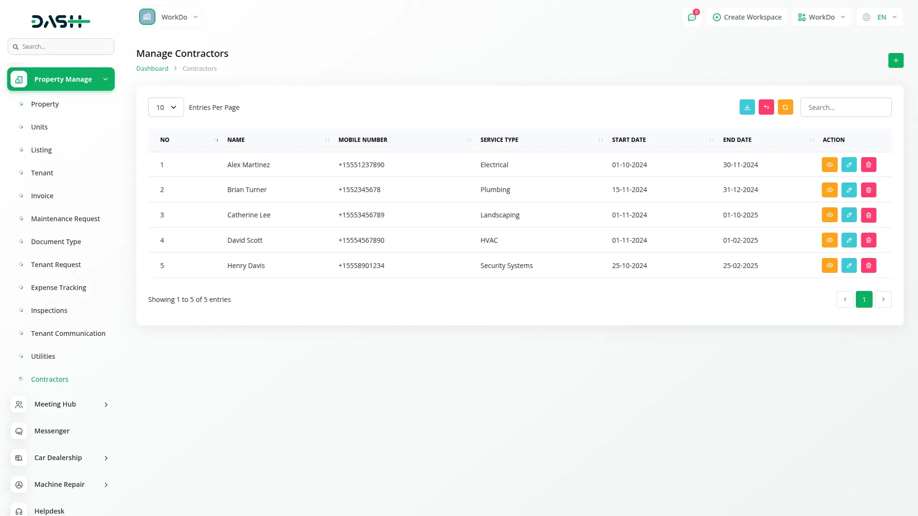Delete Henry Davis contractor row
Image resolution: width=918 pixels, height=516 pixels.
point(868,266)
